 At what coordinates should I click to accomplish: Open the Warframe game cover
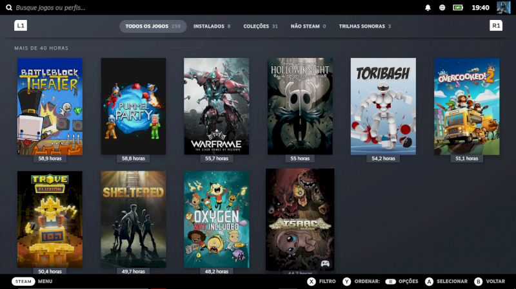point(217,106)
